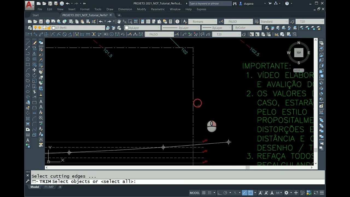Select the Model layout tab
The height and width of the screenshot is (197, 350).
pyautogui.click(x=35, y=187)
